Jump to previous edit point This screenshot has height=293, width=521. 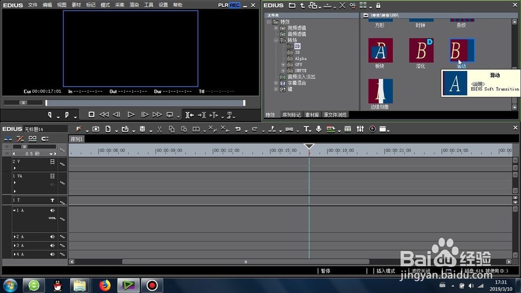point(190,115)
